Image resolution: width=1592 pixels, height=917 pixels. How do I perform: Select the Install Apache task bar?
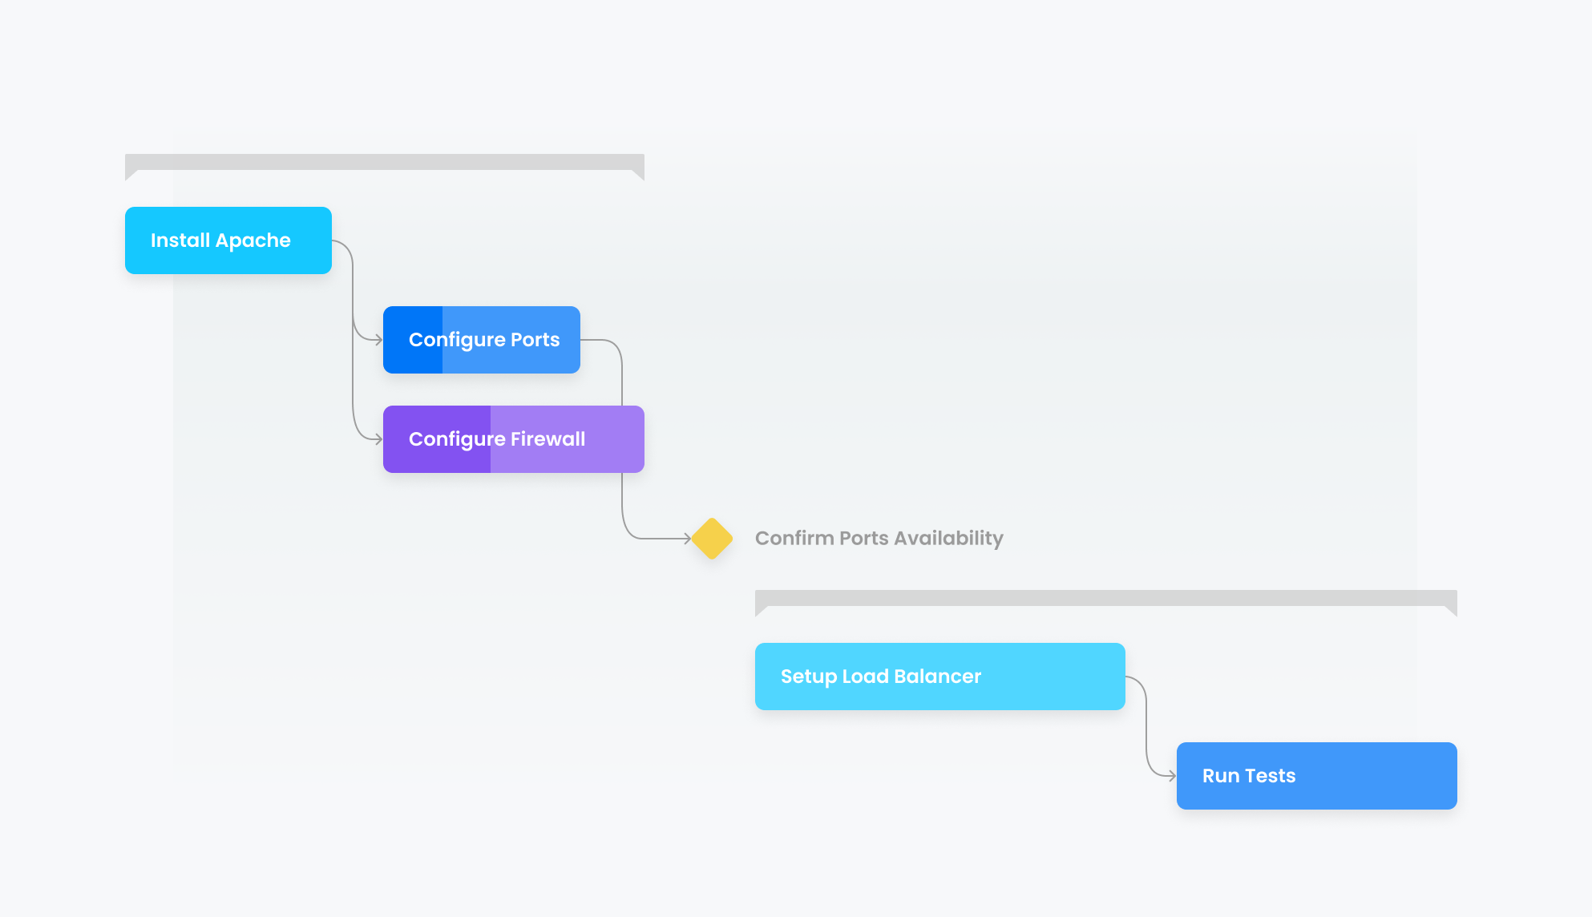[228, 240]
